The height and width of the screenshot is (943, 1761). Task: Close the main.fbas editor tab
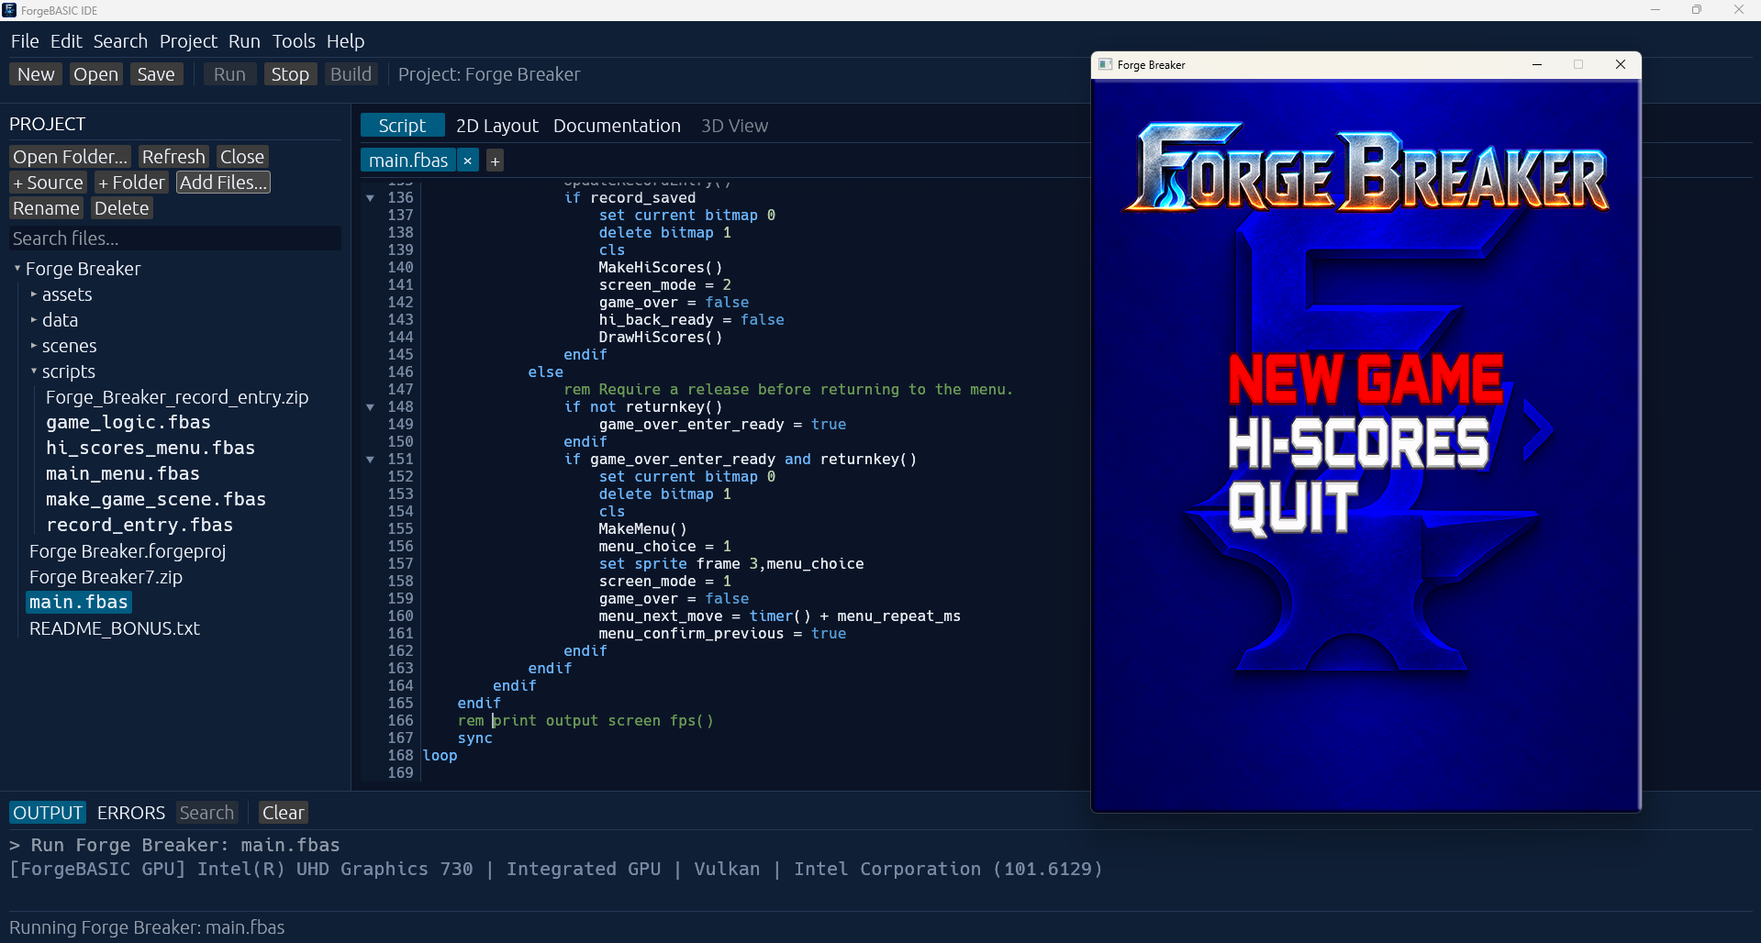tap(468, 161)
